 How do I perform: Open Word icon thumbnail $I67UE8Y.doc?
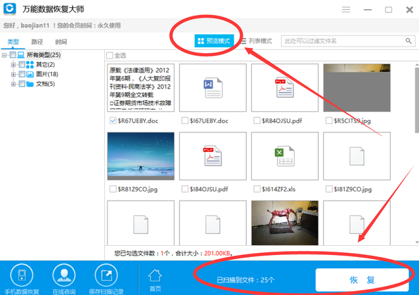[x=213, y=88]
